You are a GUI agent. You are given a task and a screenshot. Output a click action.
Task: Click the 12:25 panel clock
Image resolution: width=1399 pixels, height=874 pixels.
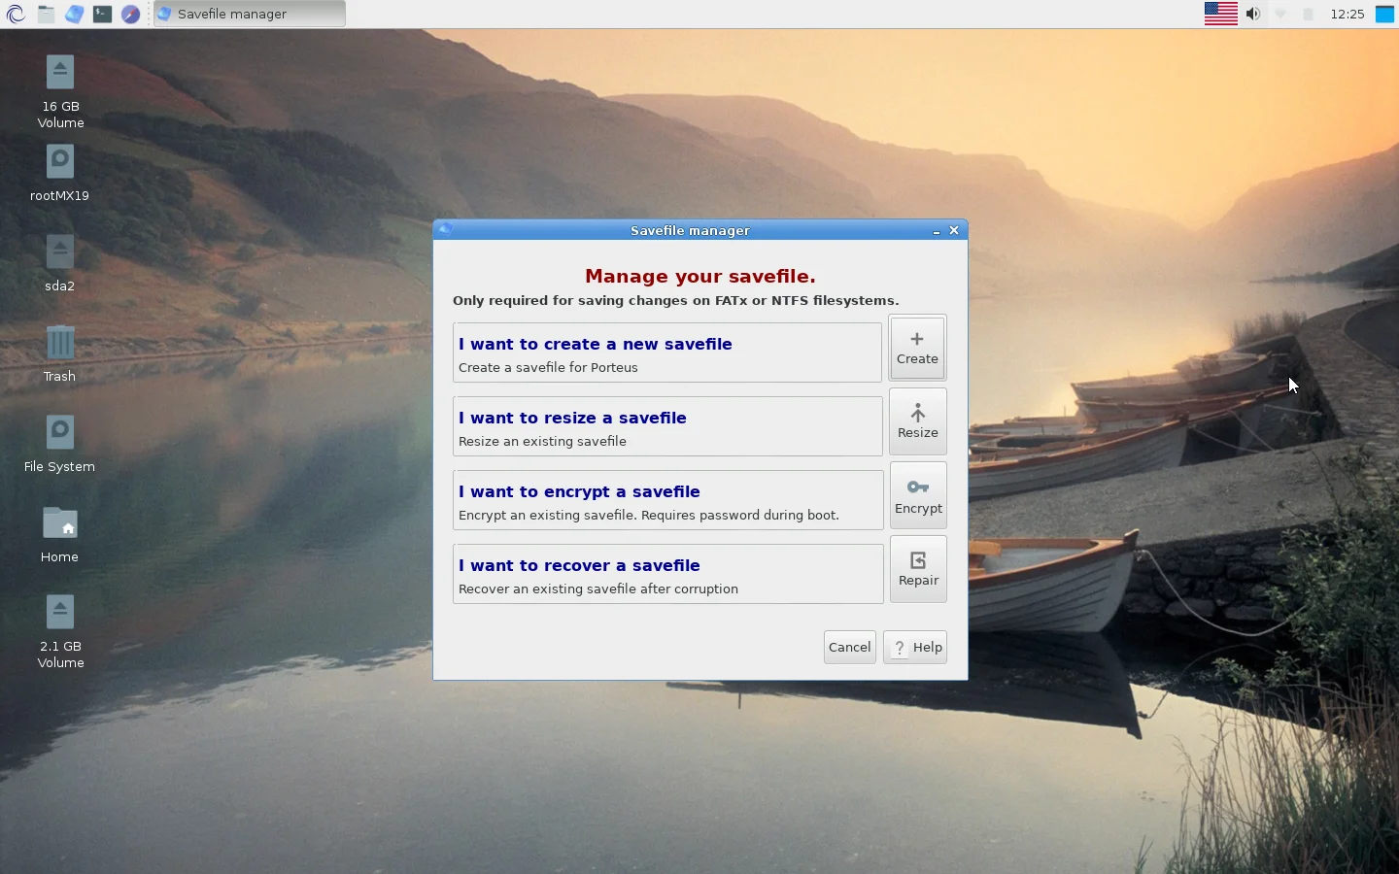point(1348,14)
